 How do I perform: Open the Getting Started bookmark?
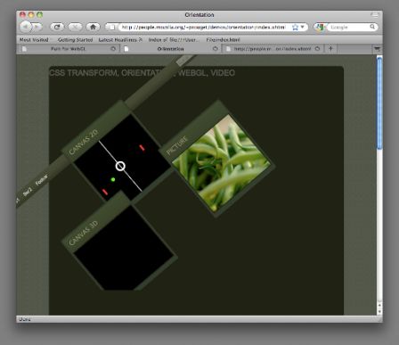coord(75,39)
